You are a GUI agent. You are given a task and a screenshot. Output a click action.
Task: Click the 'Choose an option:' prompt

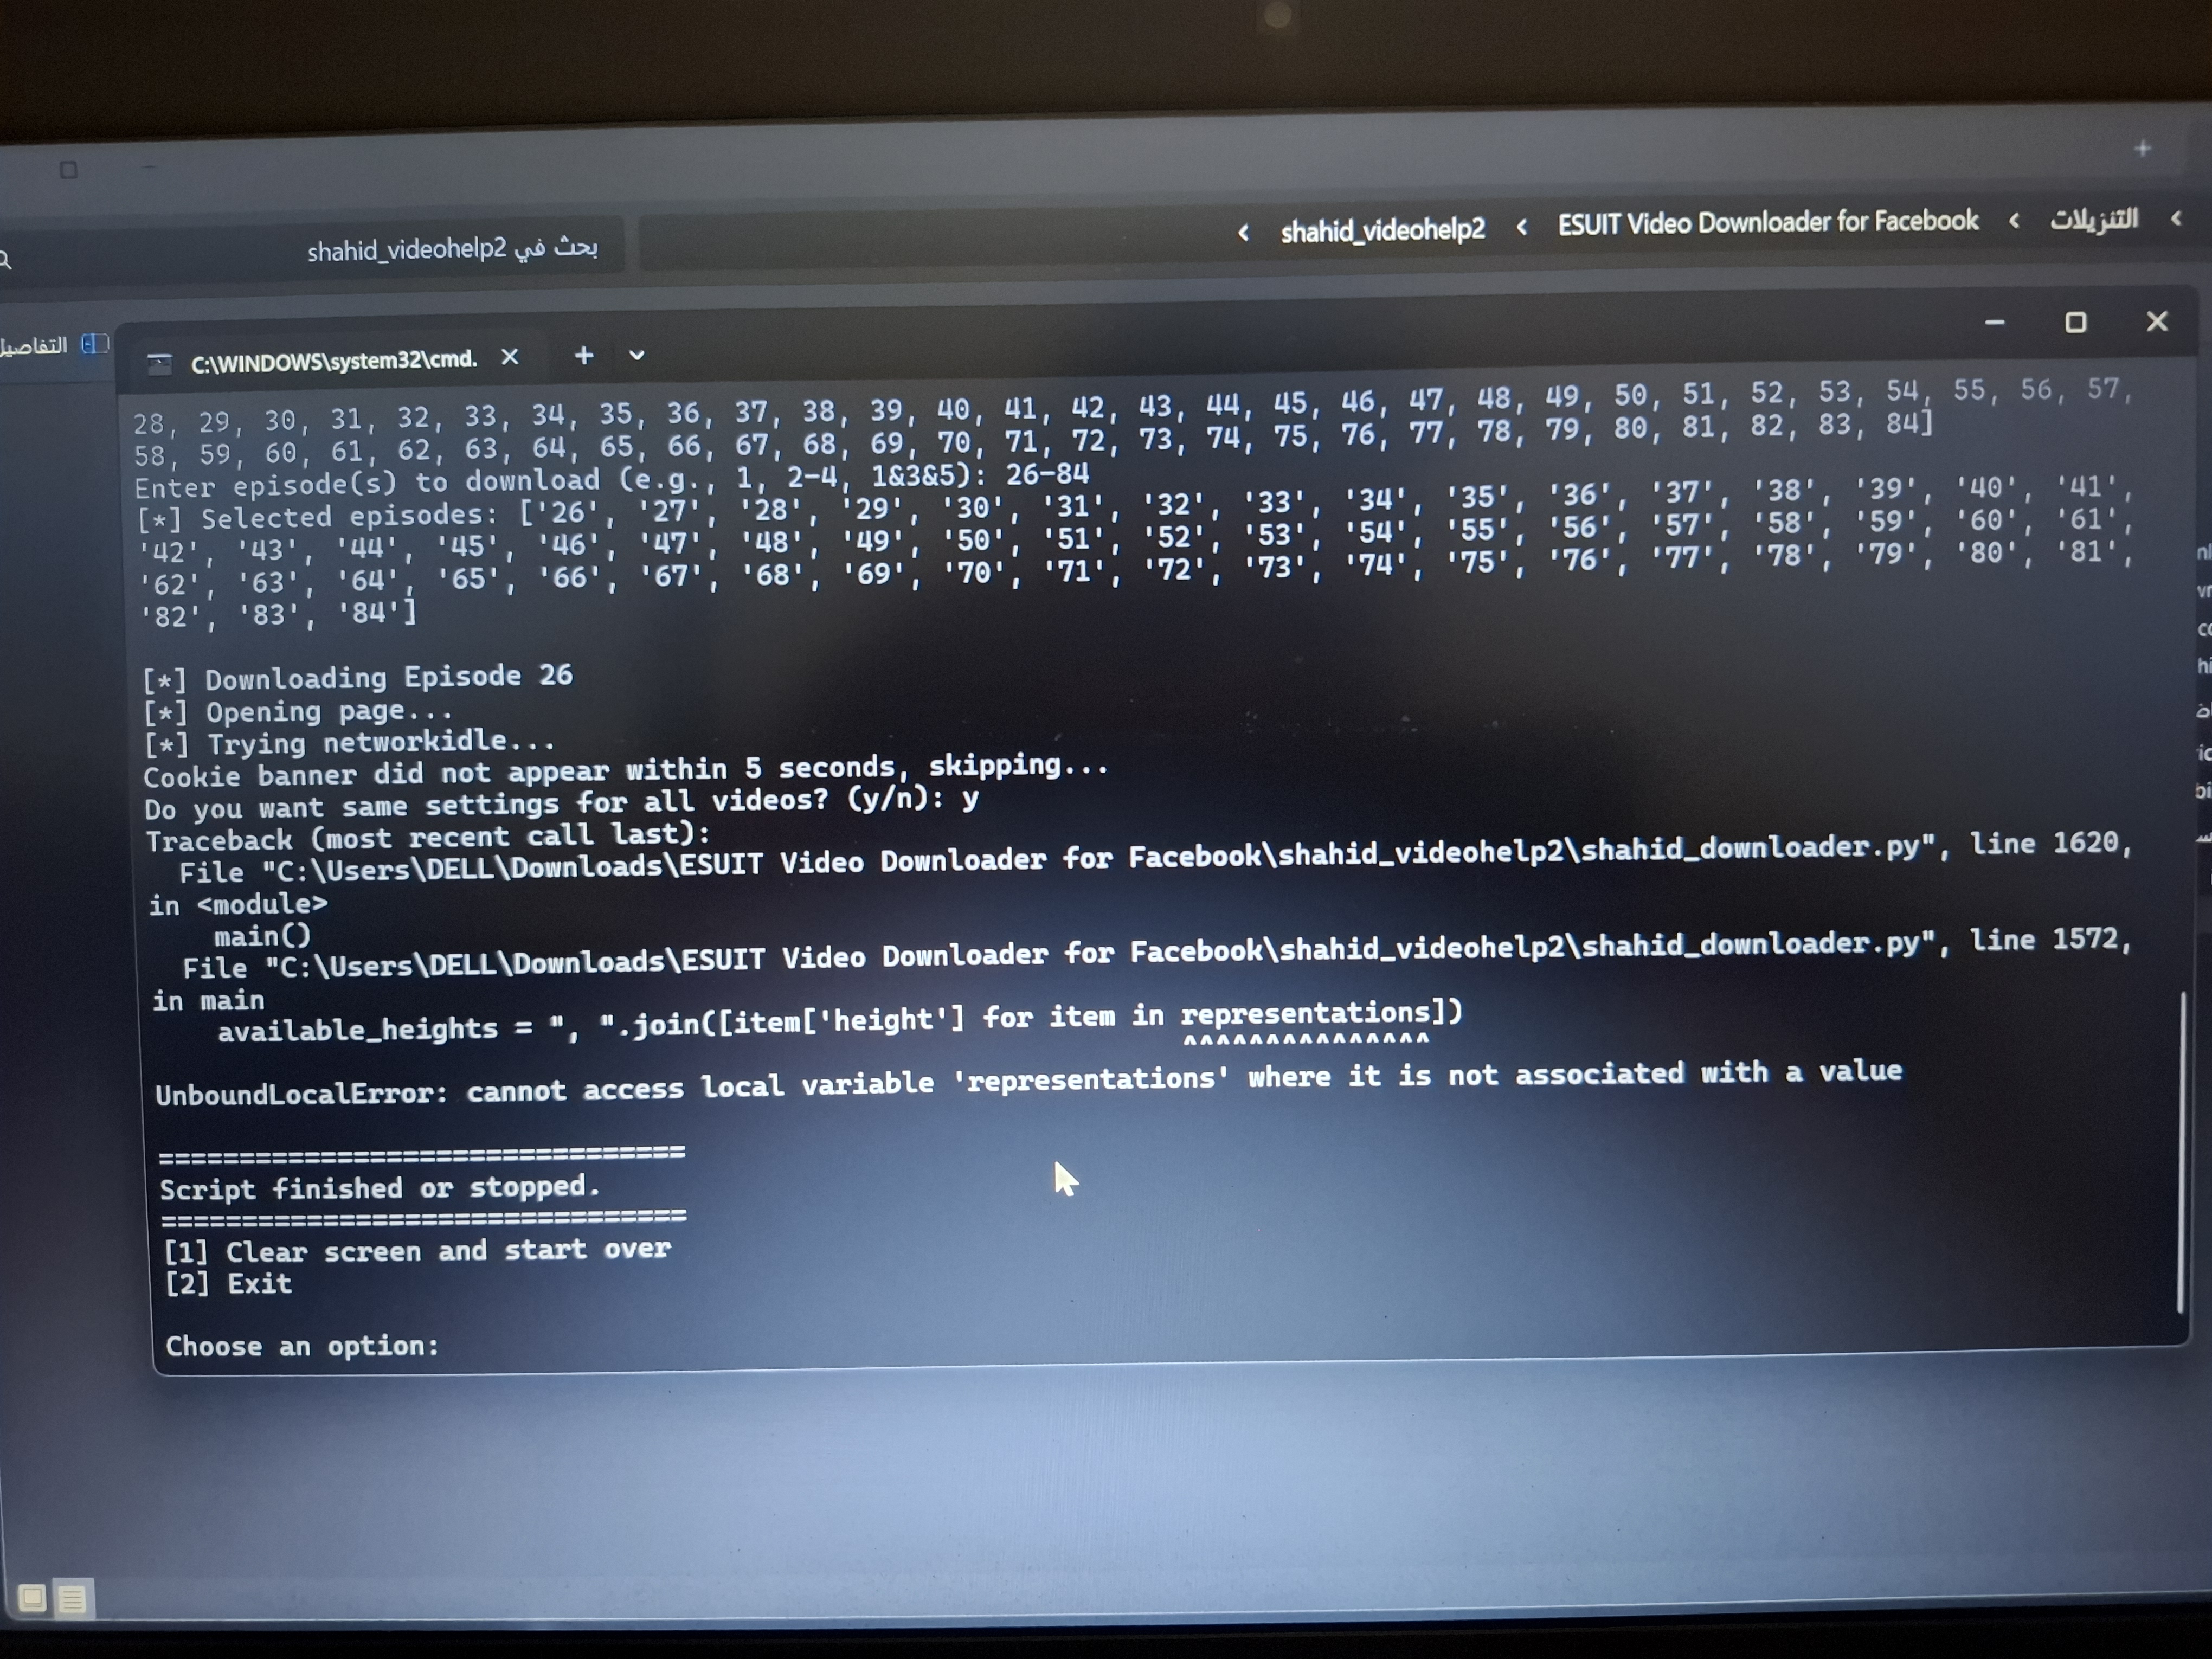[x=302, y=1346]
